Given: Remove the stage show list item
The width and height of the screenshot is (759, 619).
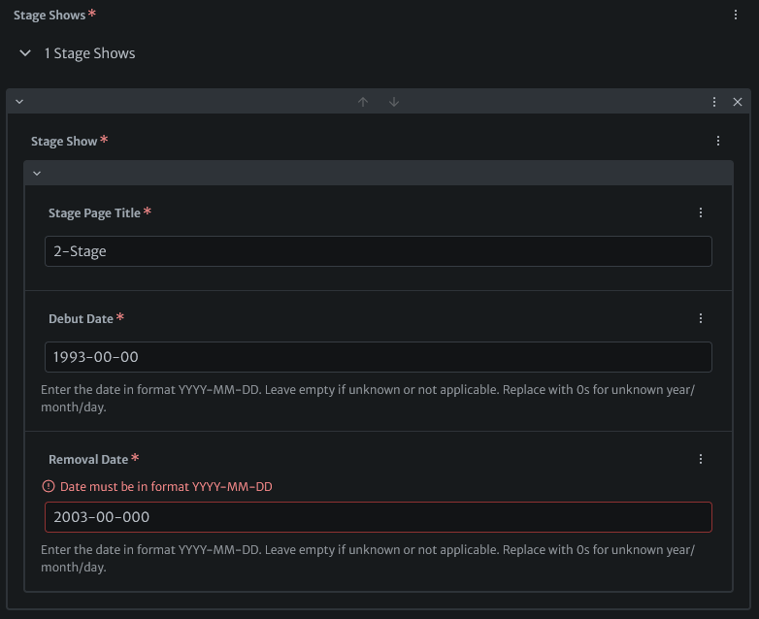Looking at the screenshot, I should click(738, 102).
